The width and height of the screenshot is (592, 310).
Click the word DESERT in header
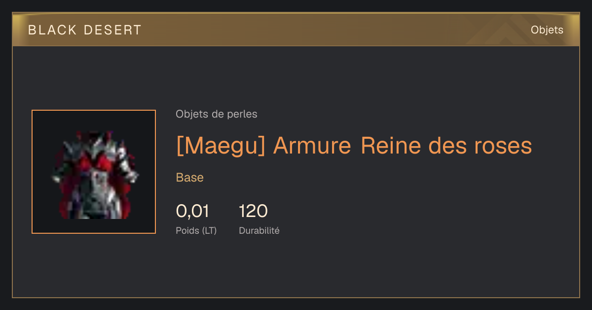pos(113,30)
